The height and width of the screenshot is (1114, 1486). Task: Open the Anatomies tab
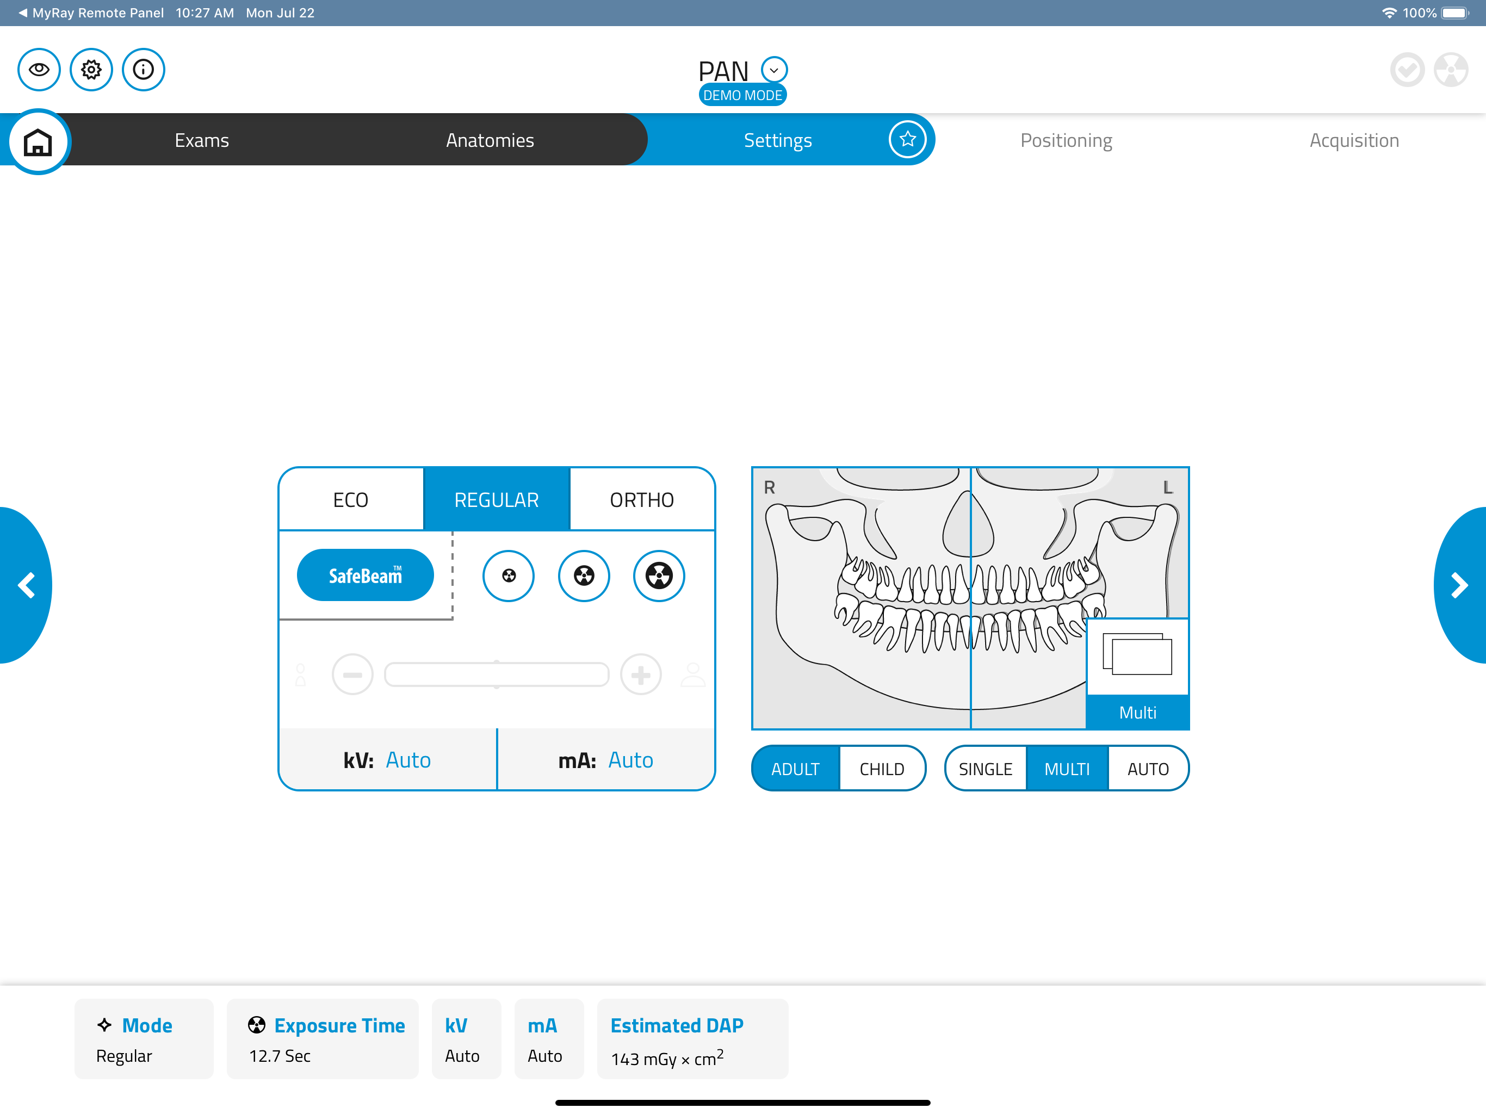(x=490, y=140)
